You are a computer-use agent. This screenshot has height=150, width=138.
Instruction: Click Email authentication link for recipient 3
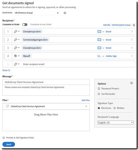[x=108, y=48]
